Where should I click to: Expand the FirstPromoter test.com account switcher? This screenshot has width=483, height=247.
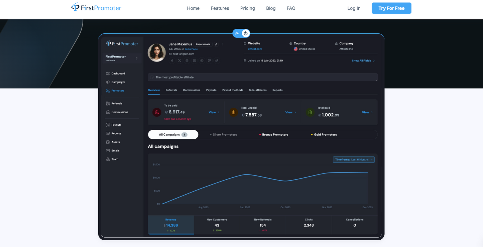pyautogui.click(x=122, y=58)
